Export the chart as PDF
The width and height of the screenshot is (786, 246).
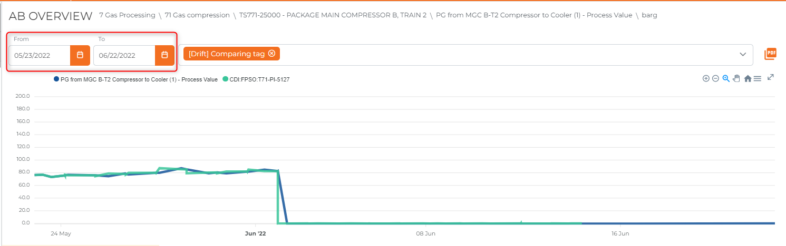(771, 54)
